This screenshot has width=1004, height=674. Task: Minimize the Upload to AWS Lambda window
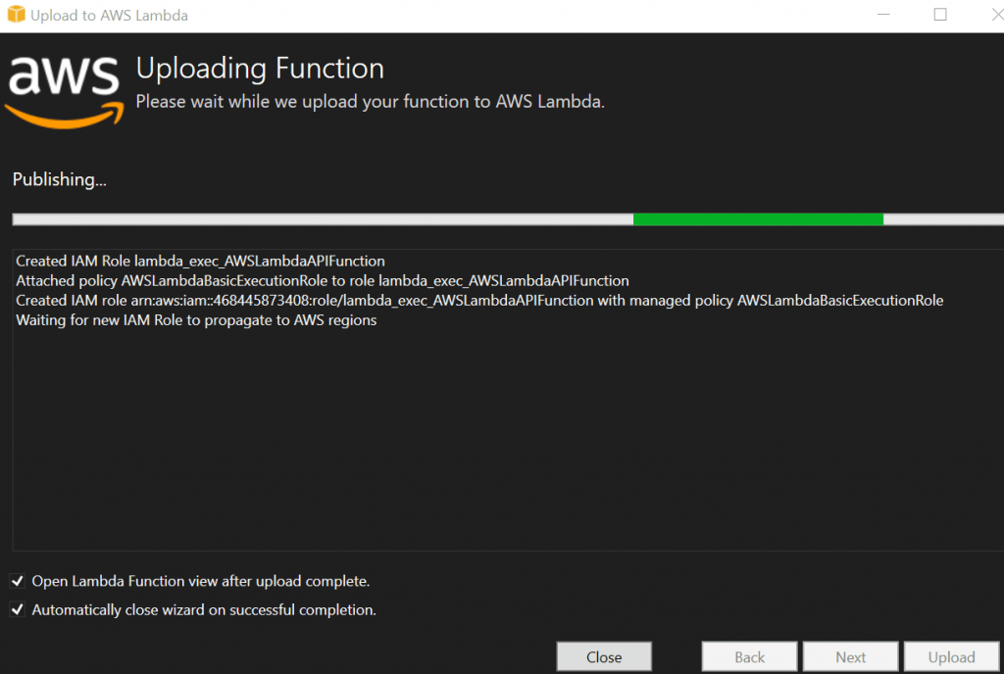pyautogui.click(x=883, y=15)
